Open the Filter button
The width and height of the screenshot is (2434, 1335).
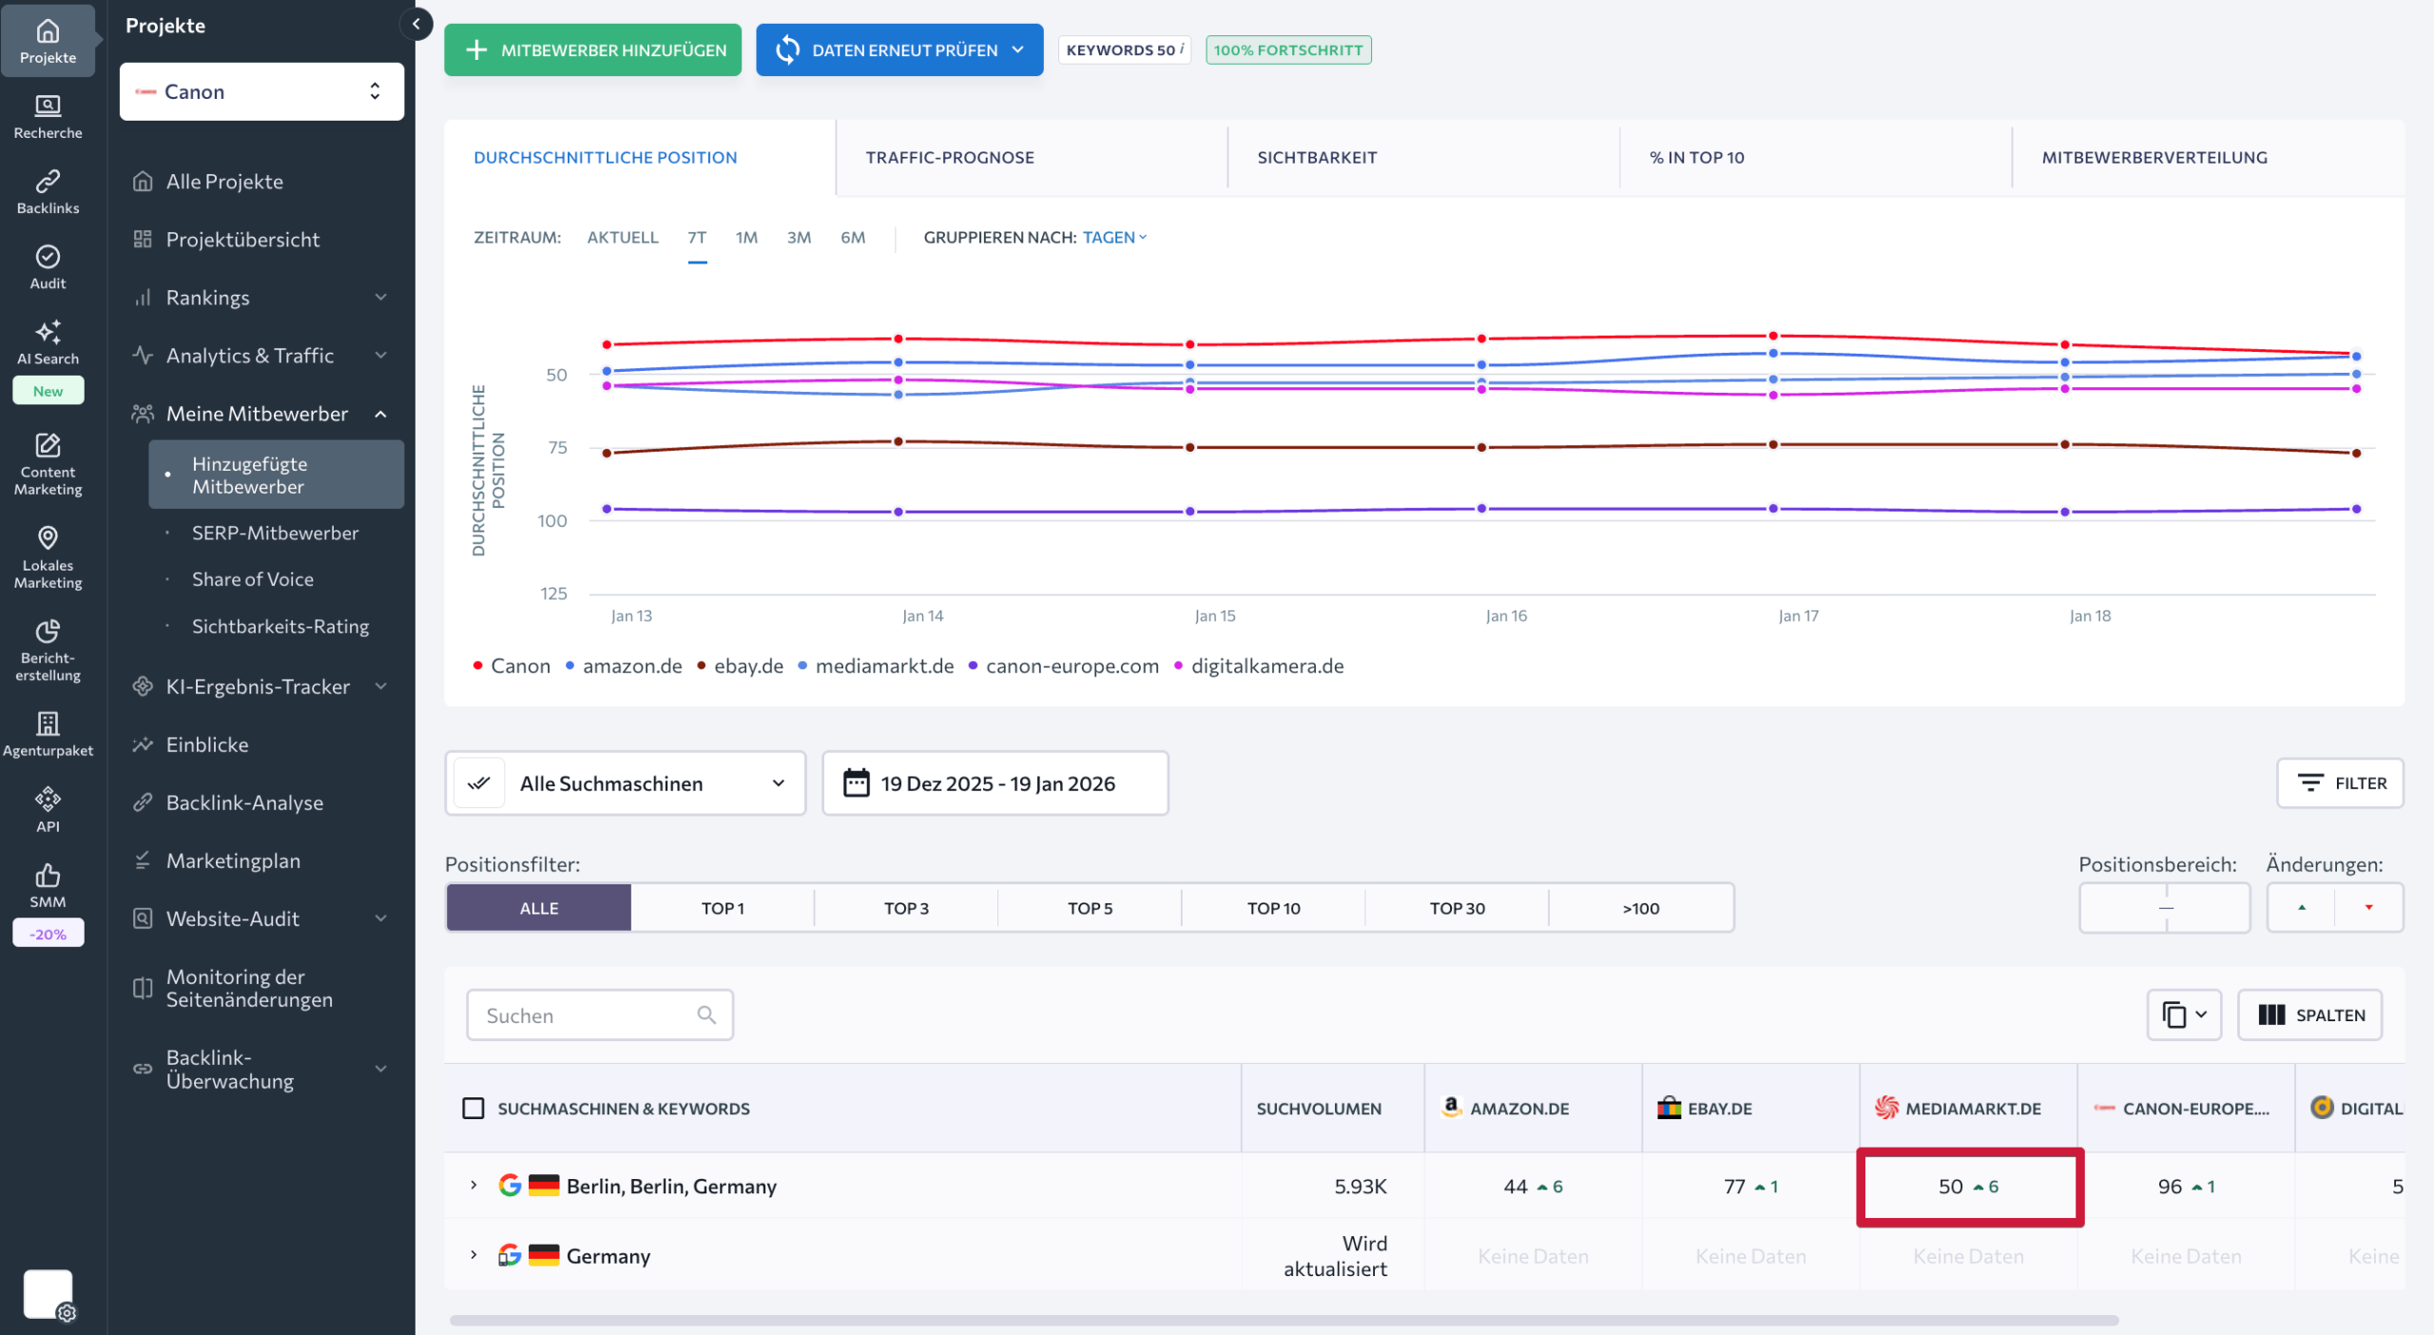click(2339, 784)
